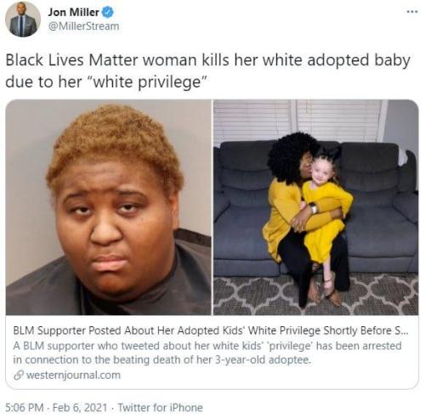
Task: Click the Jon Miller display name
Action: pos(73,12)
